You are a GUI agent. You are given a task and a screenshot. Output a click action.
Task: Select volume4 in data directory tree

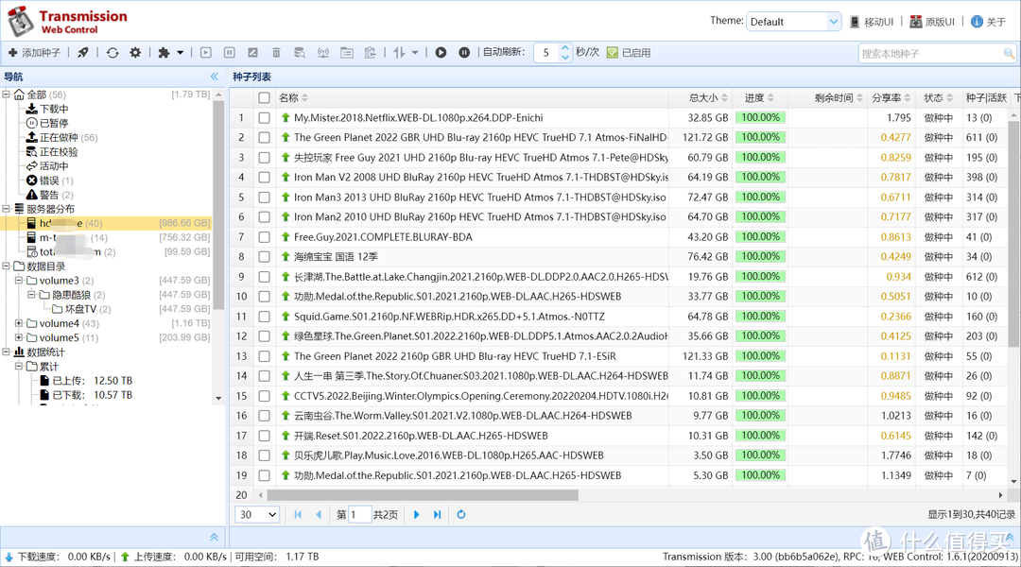[x=59, y=323]
